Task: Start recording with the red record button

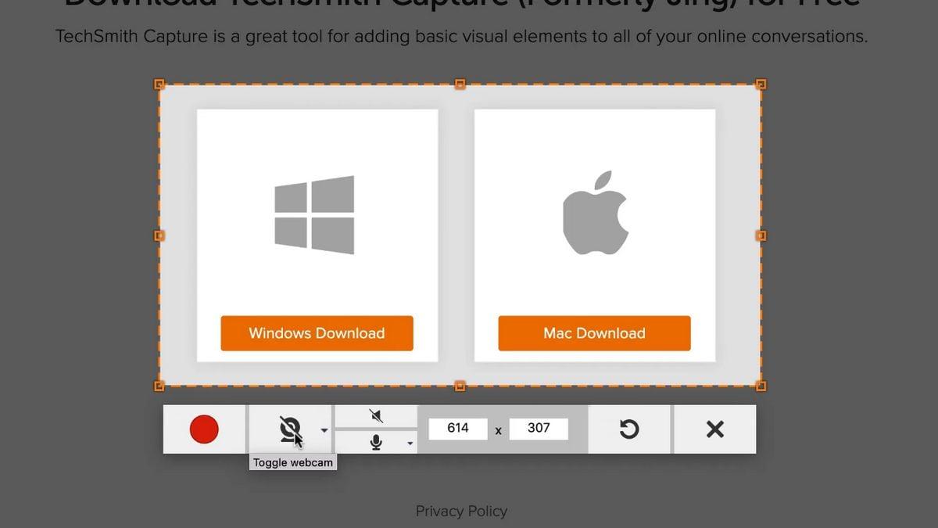Action: (x=204, y=429)
